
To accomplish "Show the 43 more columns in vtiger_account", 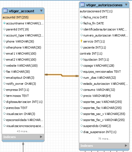I will pyautogui.click(x=23, y=131).
